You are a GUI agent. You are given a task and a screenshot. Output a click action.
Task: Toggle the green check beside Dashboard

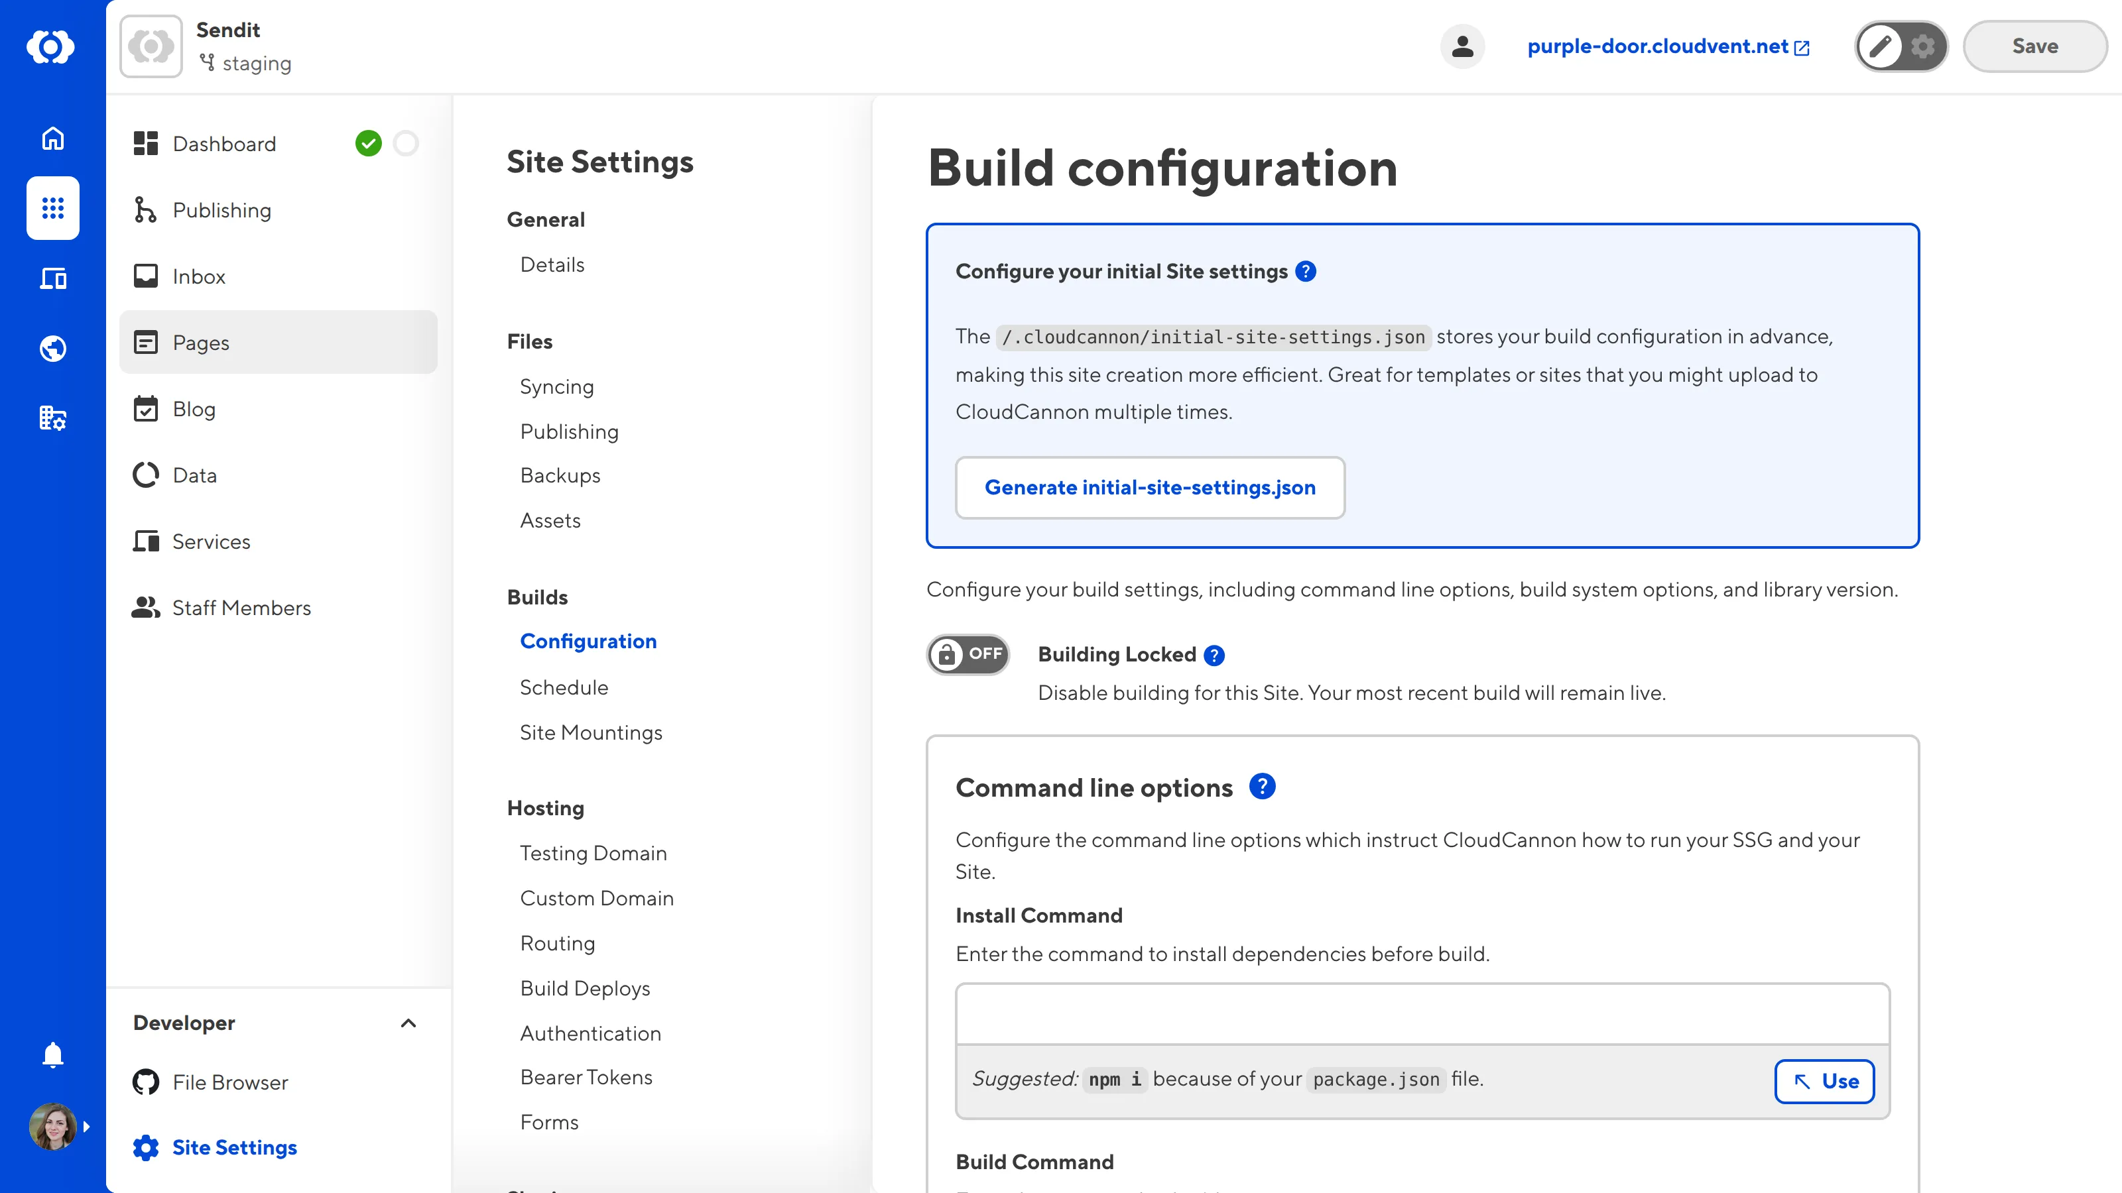point(370,142)
